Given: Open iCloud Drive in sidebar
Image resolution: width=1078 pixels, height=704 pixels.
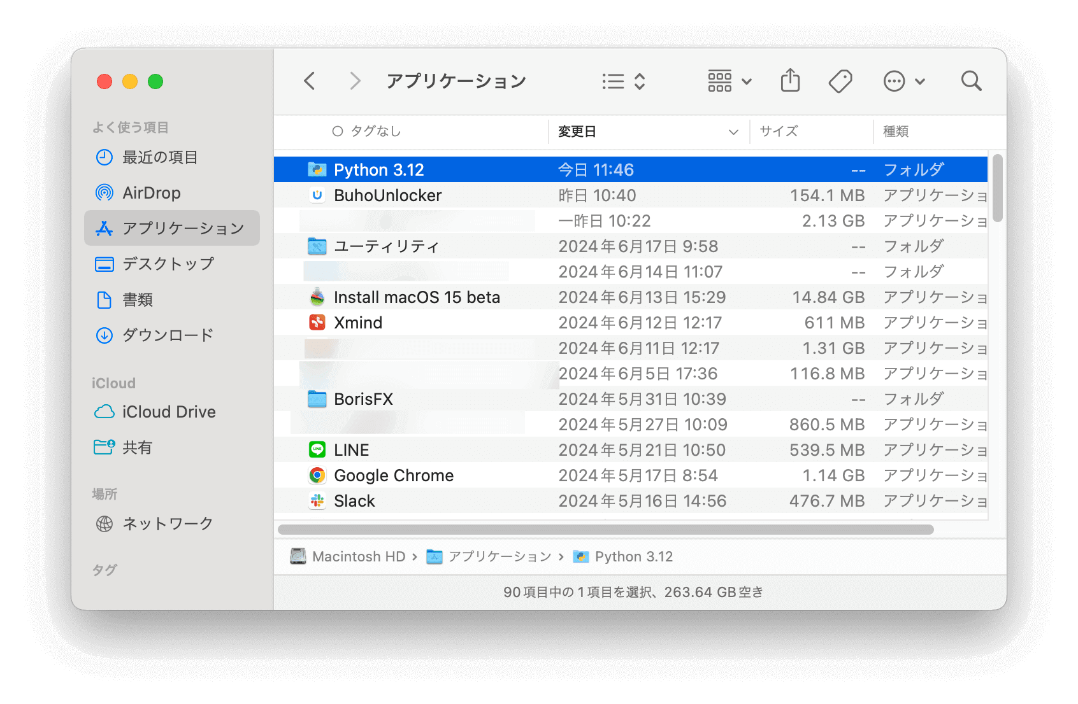Looking at the screenshot, I should 172,412.
